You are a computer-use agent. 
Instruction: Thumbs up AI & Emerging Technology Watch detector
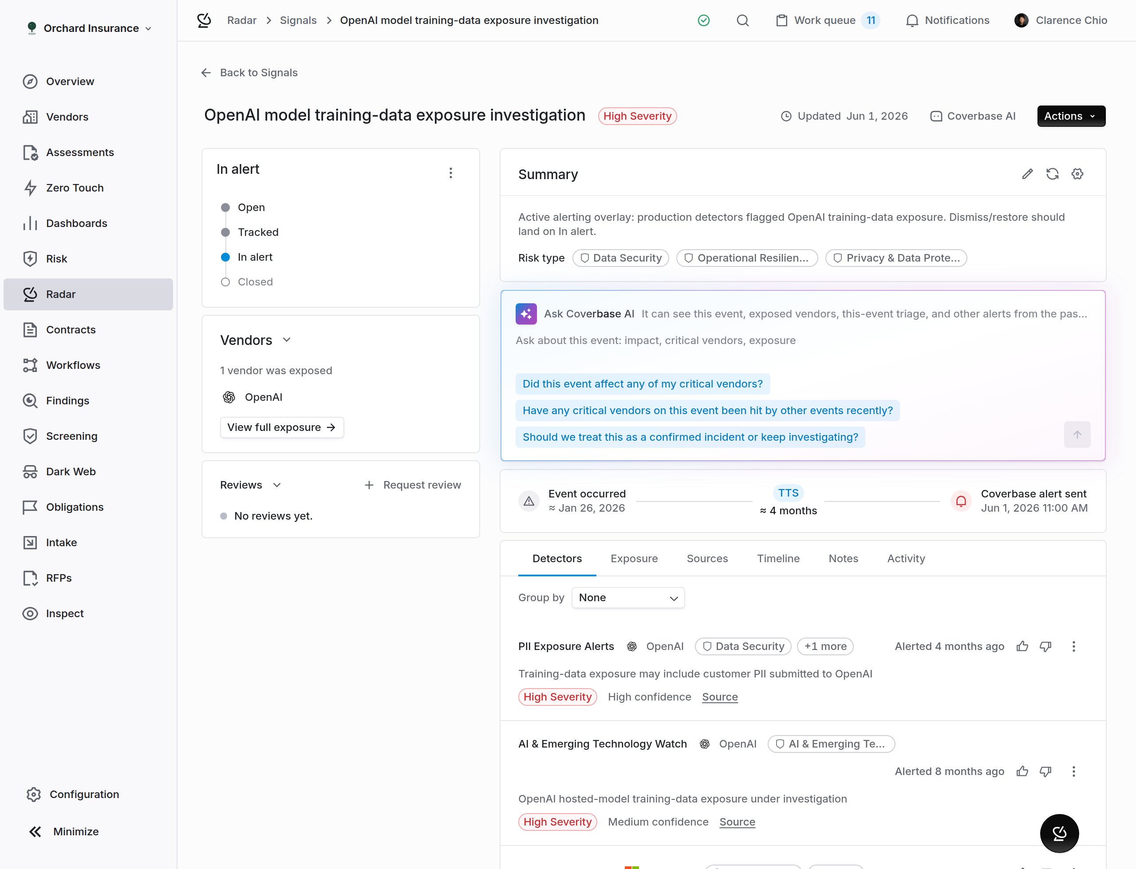pos(1022,771)
